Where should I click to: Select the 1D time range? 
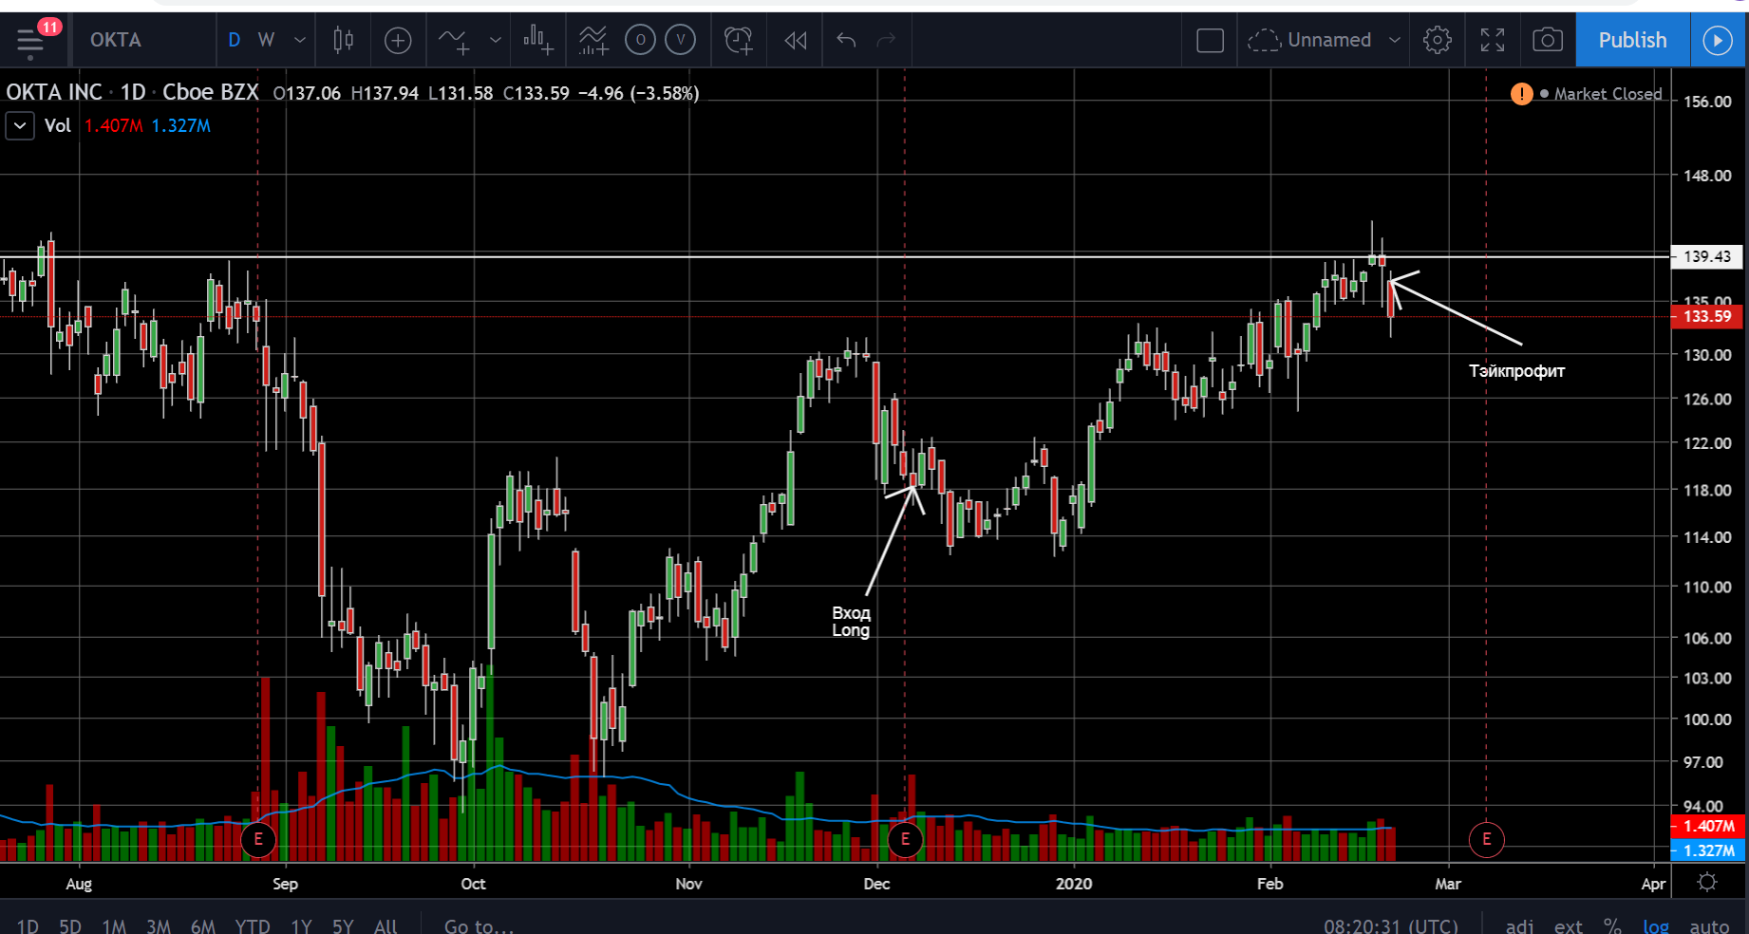coord(28,925)
